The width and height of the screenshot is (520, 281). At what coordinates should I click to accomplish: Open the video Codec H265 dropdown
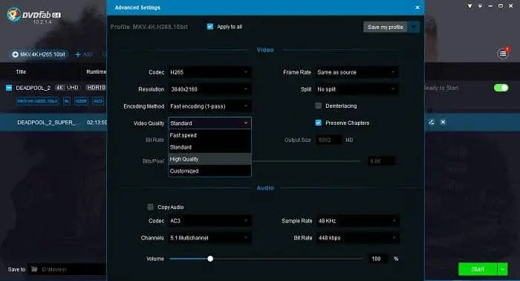[209, 72]
